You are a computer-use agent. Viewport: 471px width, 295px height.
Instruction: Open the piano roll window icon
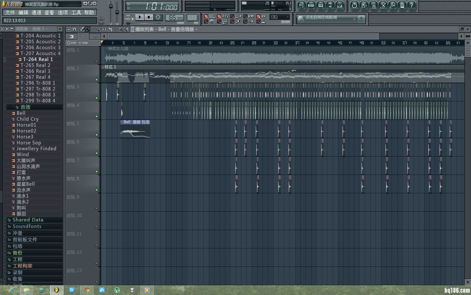(x=321, y=6)
